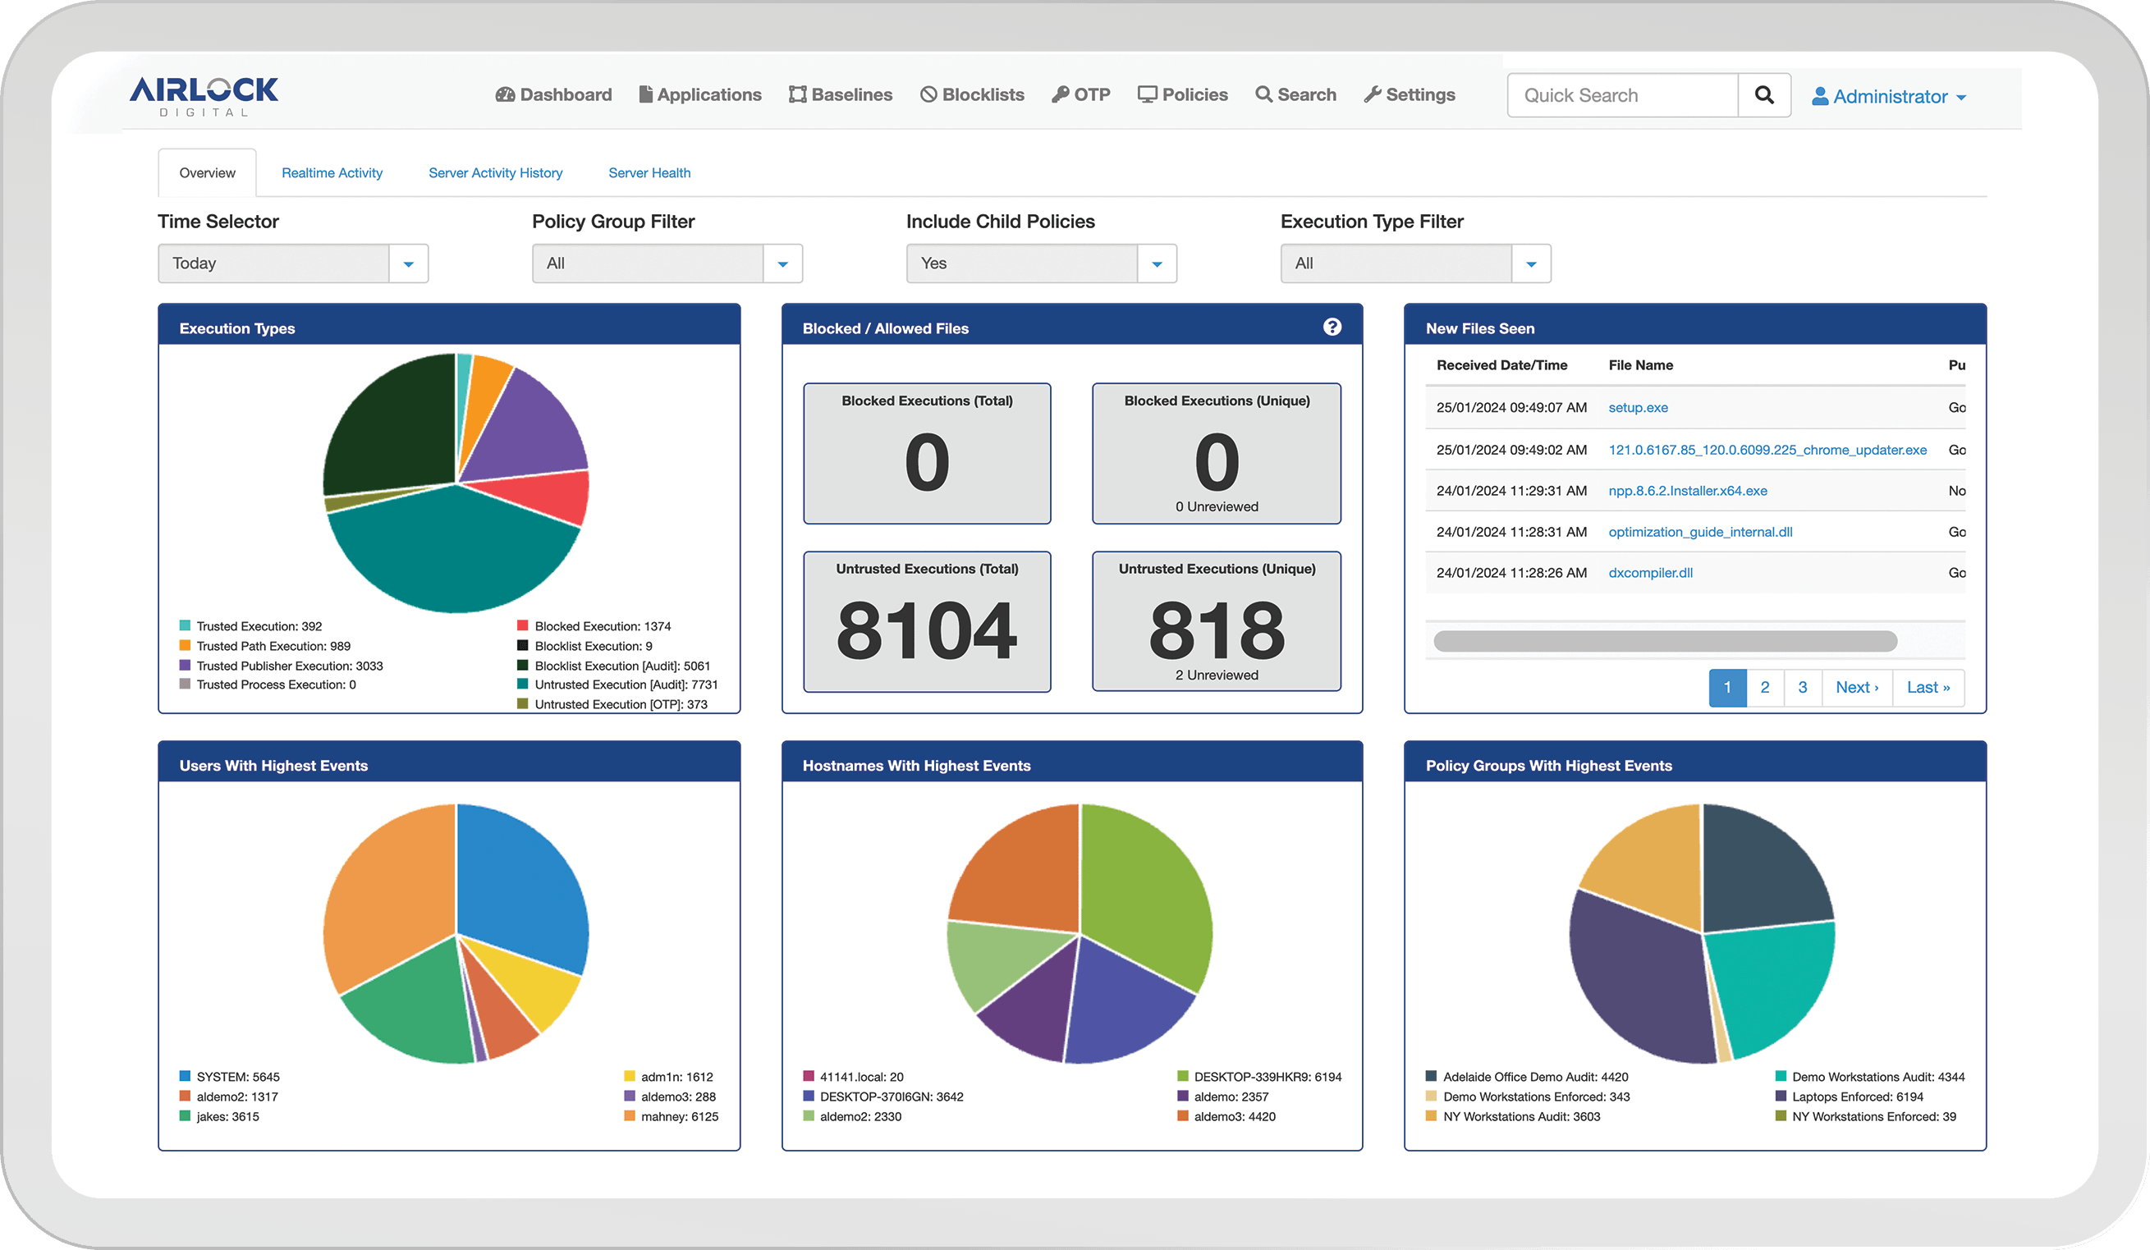Open the Settings wrench icon
This screenshot has height=1250, width=2150.
click(x=1372, y=94)
